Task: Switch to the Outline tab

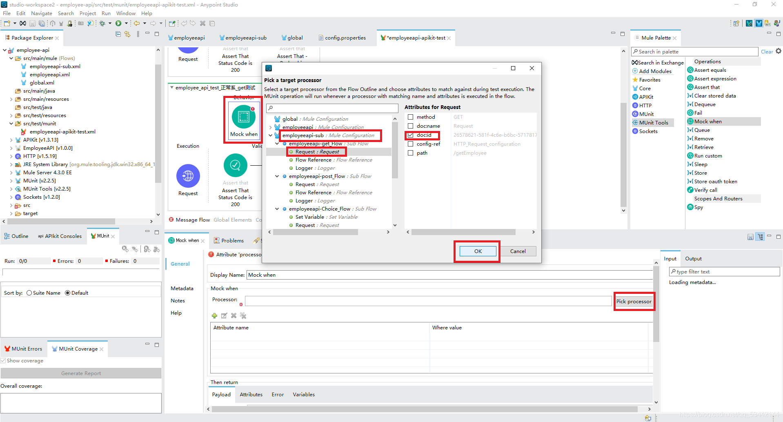Action: click(16, 236)
